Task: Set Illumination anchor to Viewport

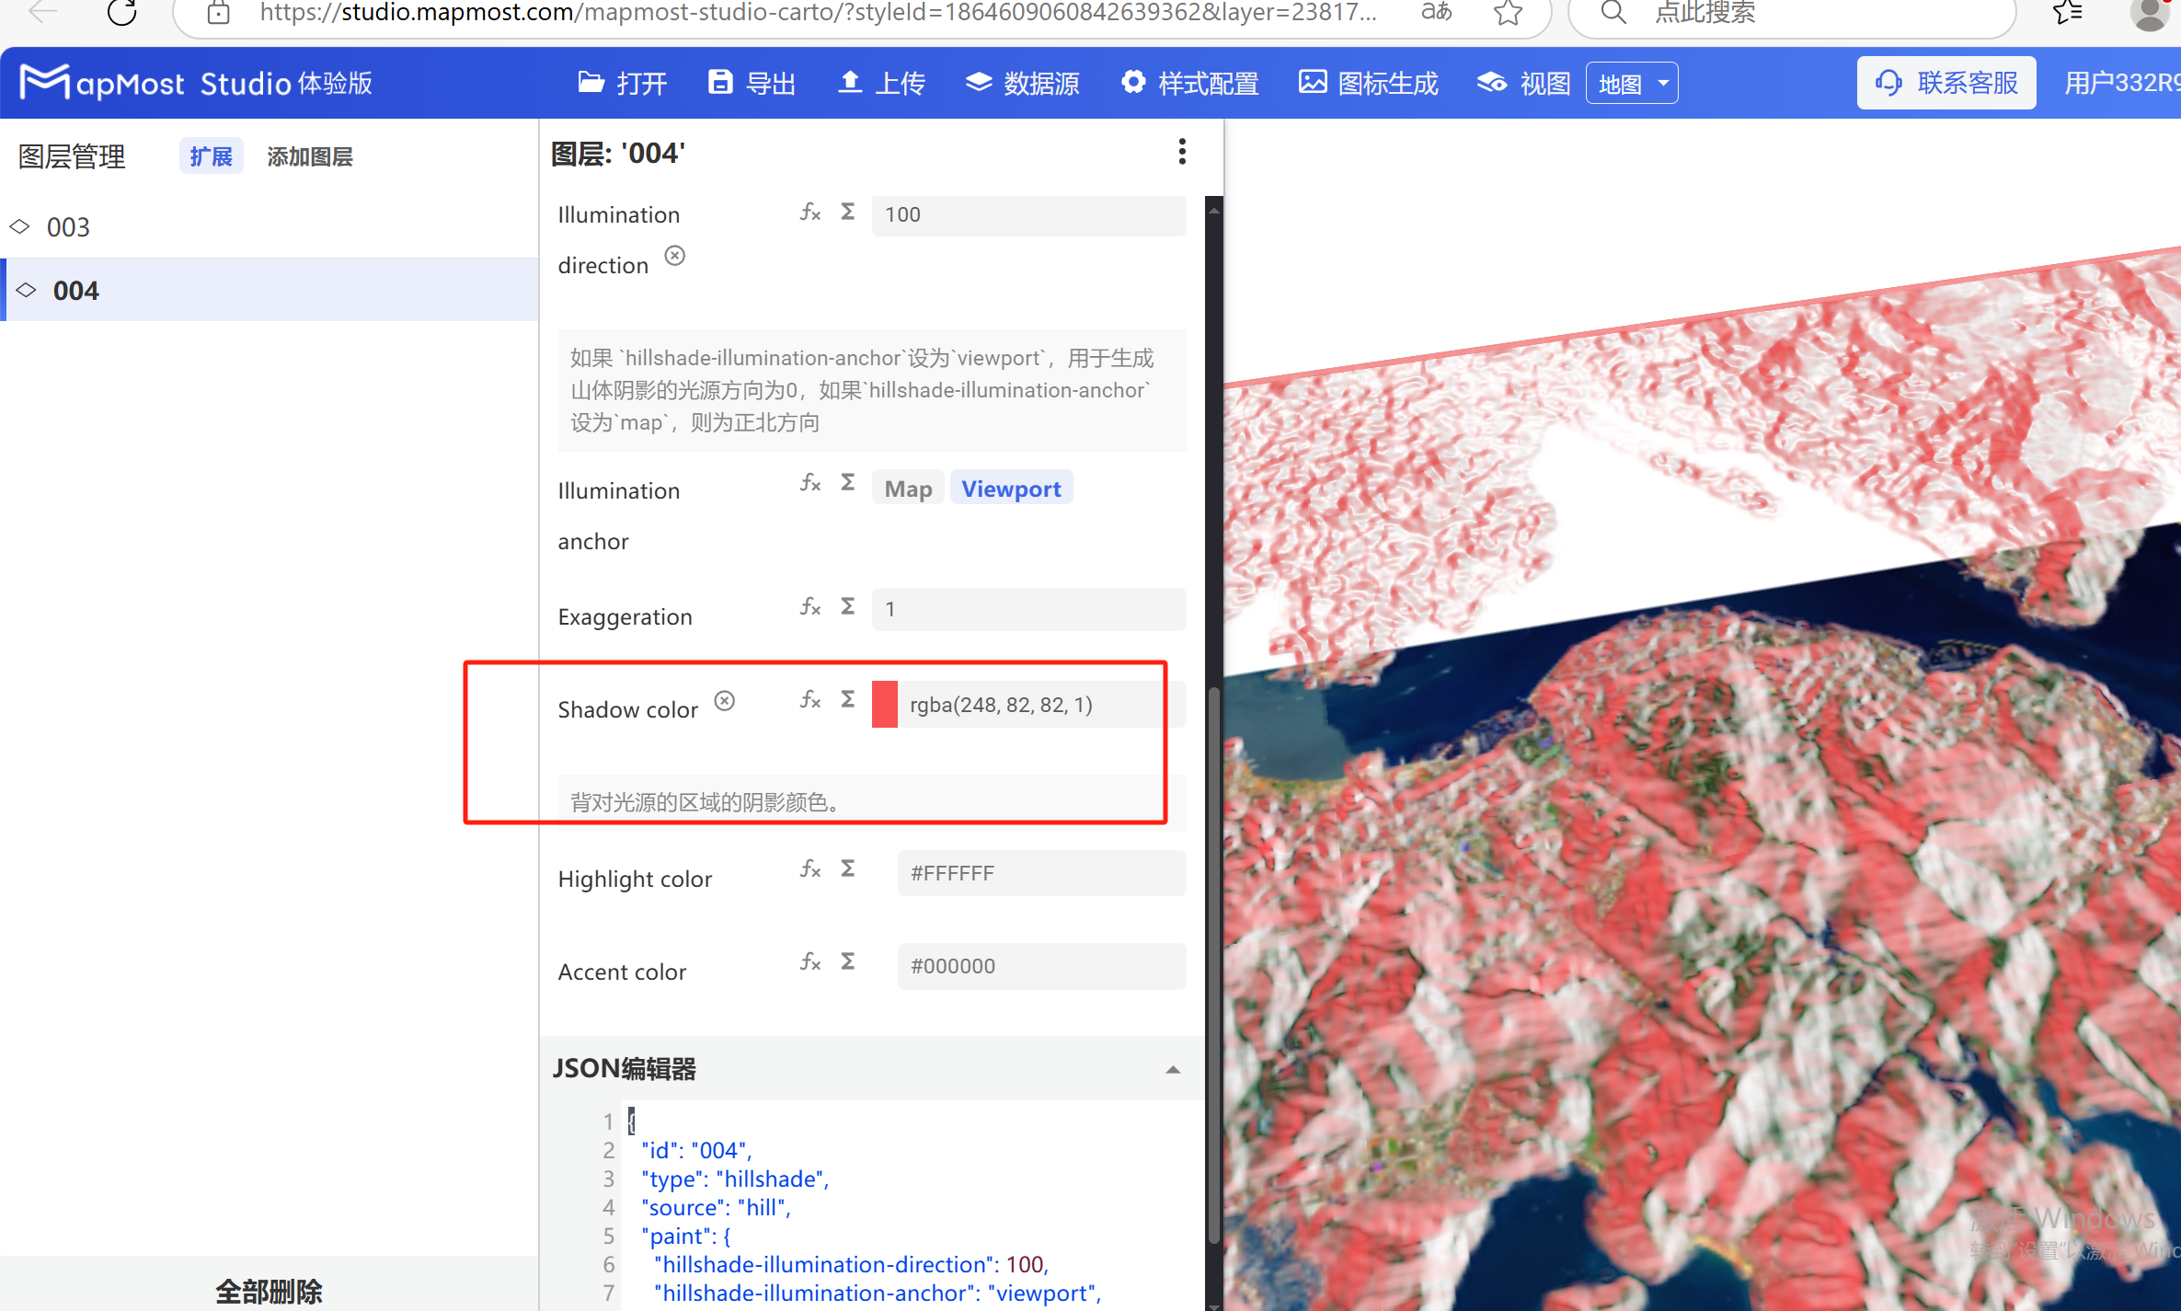Action: (x=1011, y=489)
